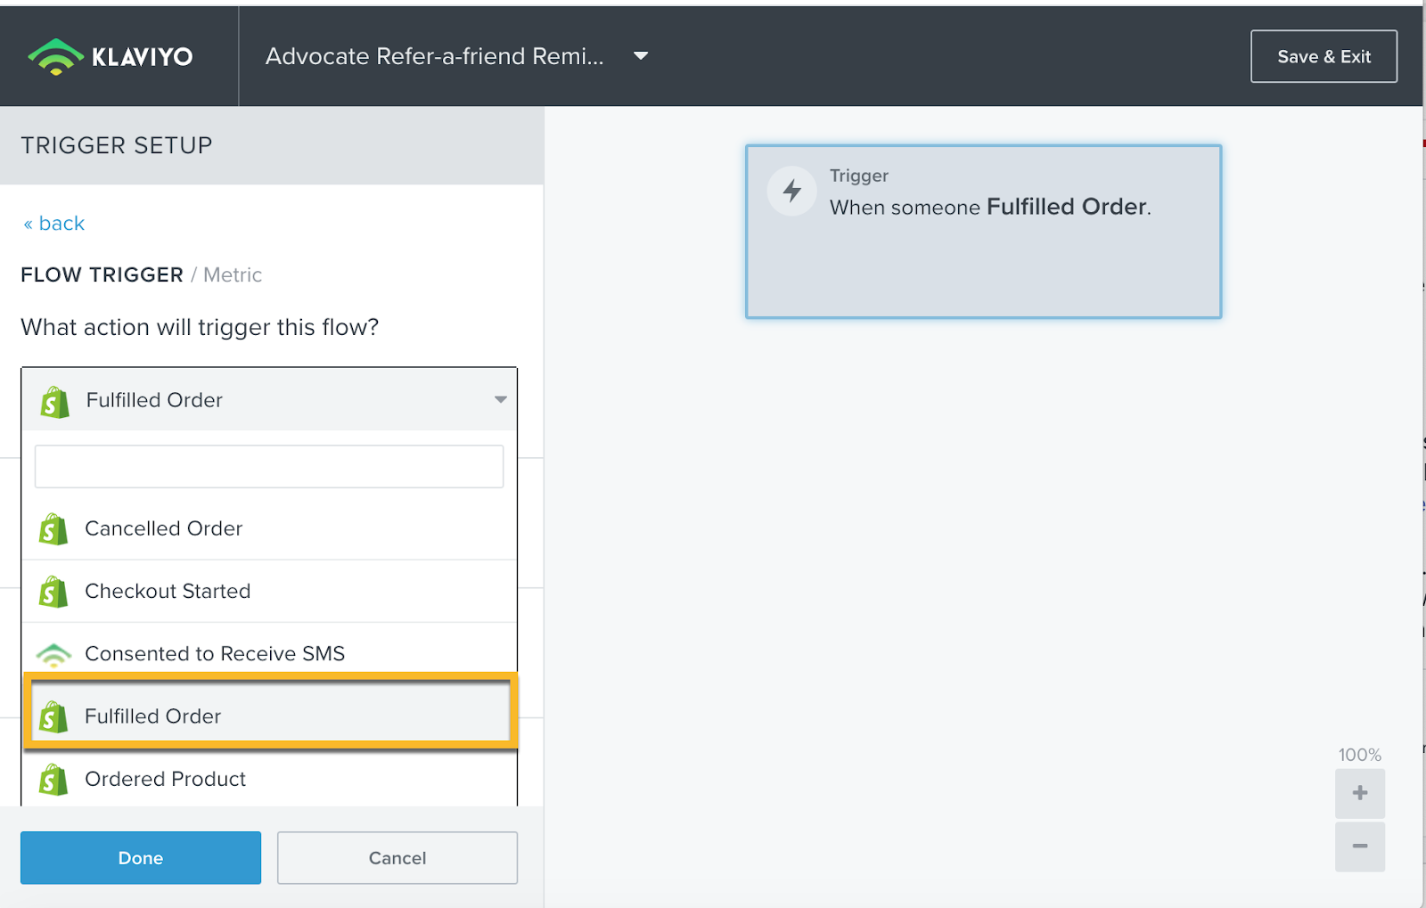Open the flow name dropdown arrow
The width and height of the screenshot is (1426, 908).
[640, 56]
